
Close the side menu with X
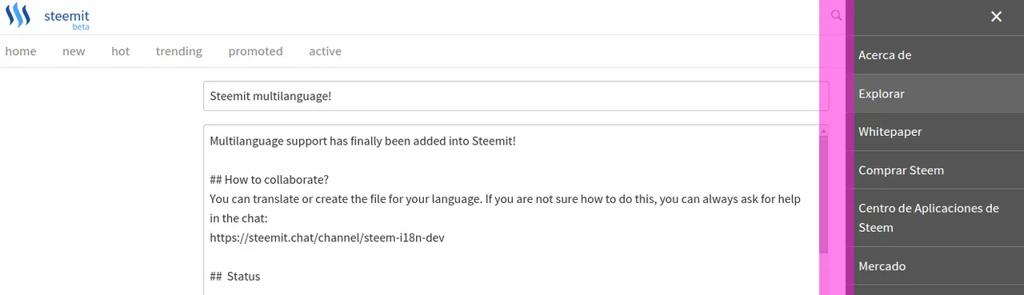996,17
